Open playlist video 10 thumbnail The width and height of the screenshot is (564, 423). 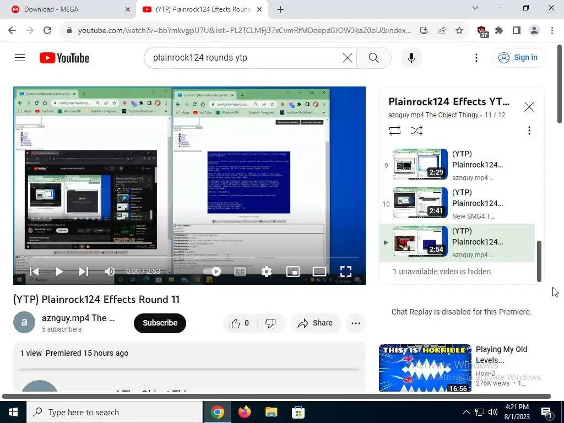[x=420, y=203]
